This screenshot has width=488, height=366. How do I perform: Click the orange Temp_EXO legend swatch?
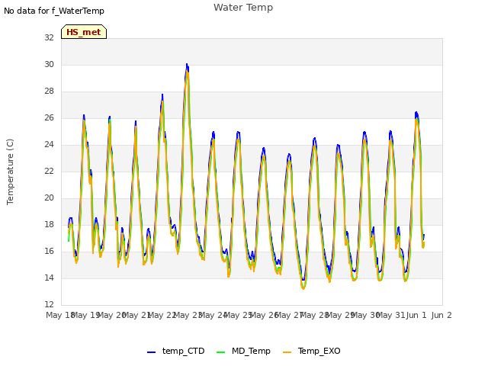pyautogui.click(x=287, y=352)
